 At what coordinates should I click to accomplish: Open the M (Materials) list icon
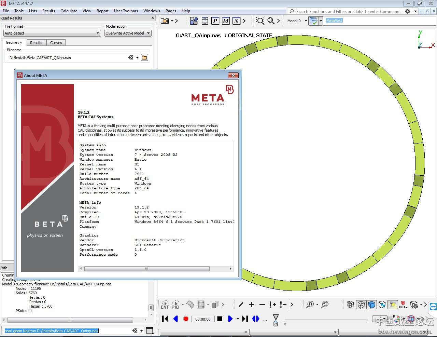[226, 21]
